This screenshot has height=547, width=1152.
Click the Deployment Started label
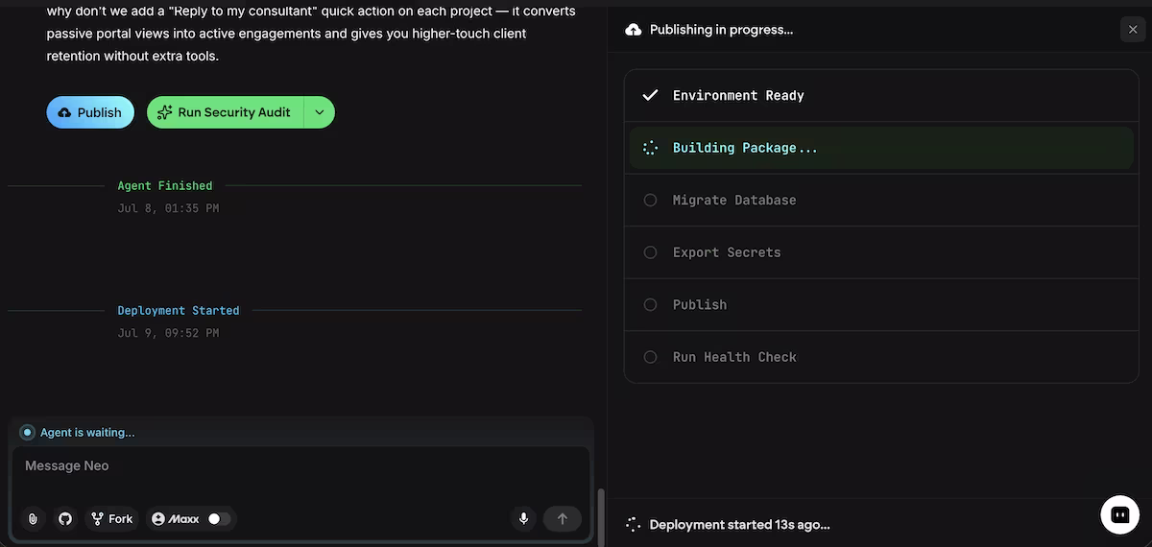pyautogui.click(x=179, y=310)
